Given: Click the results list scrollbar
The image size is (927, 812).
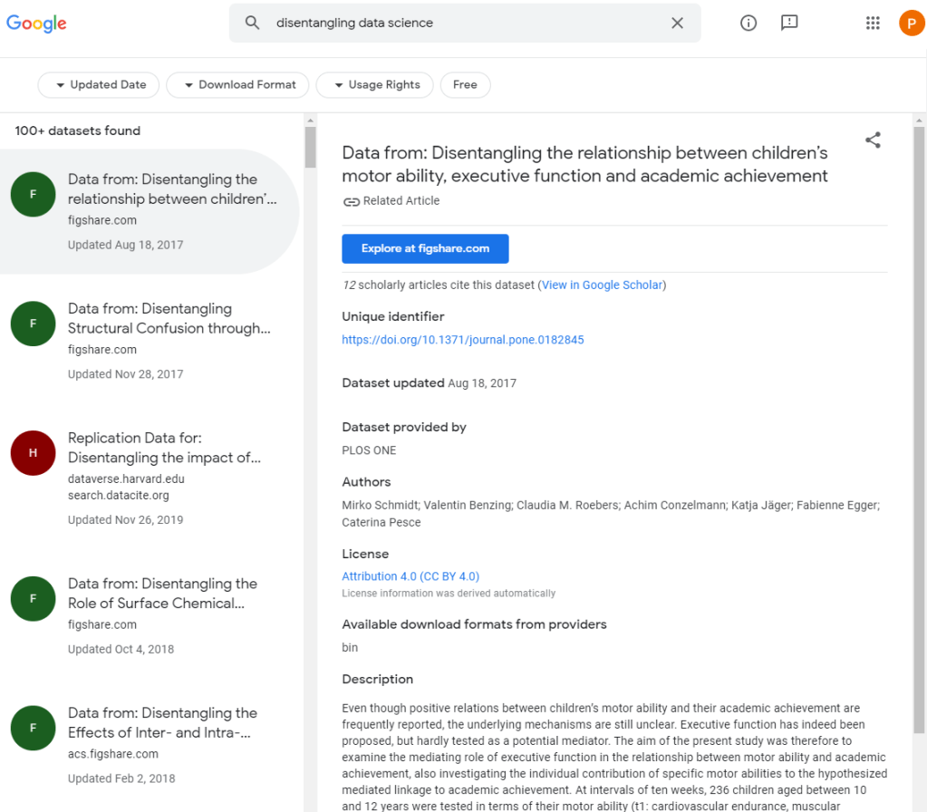Looking at the screenshot, I should tap(311, 148).
